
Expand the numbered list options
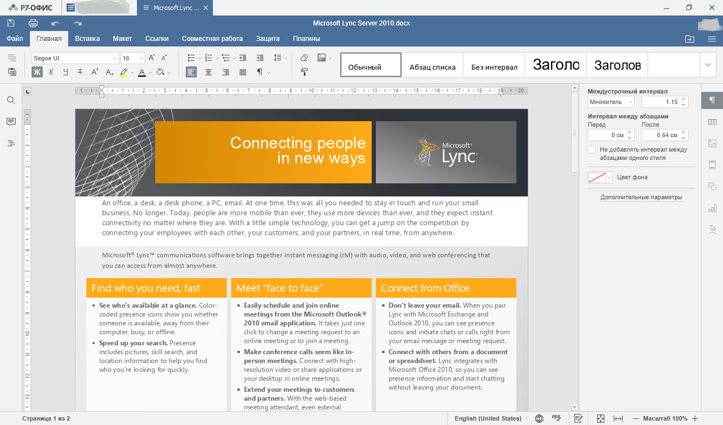point(217,58)
